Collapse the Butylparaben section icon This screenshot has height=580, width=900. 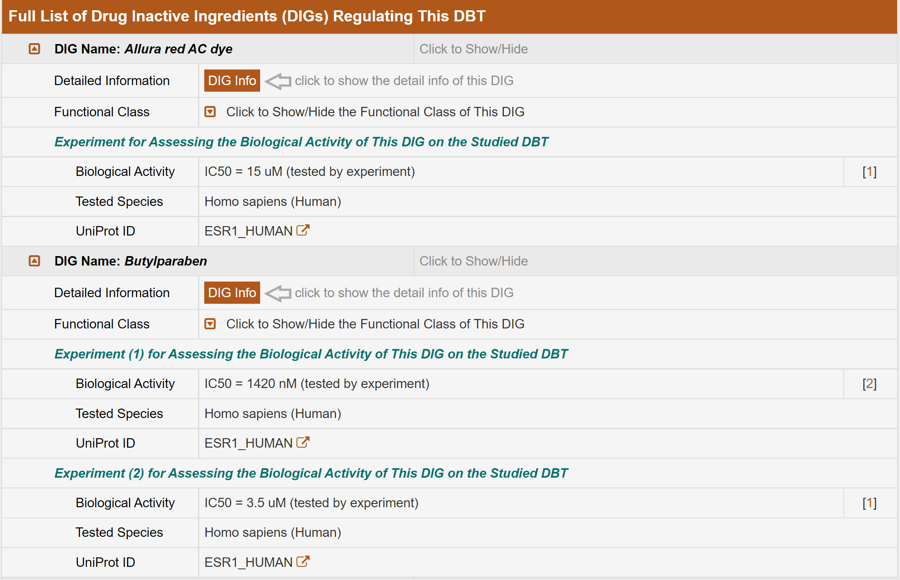click(35, 261)
